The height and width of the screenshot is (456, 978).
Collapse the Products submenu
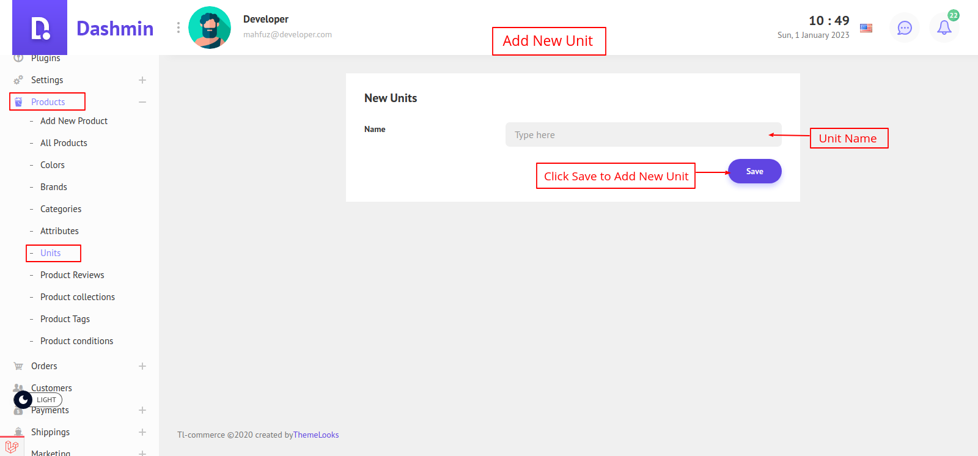coord(142,102)
